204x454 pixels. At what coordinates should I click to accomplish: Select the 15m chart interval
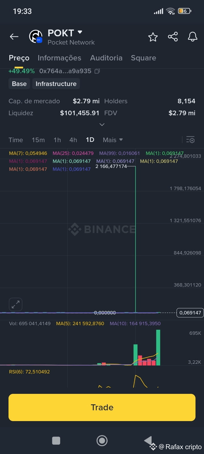click(x=38, y=140)
